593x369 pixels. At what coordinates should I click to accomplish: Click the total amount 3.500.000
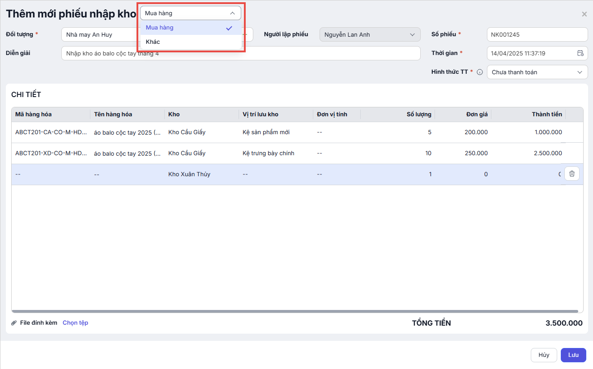click(564, 323)
